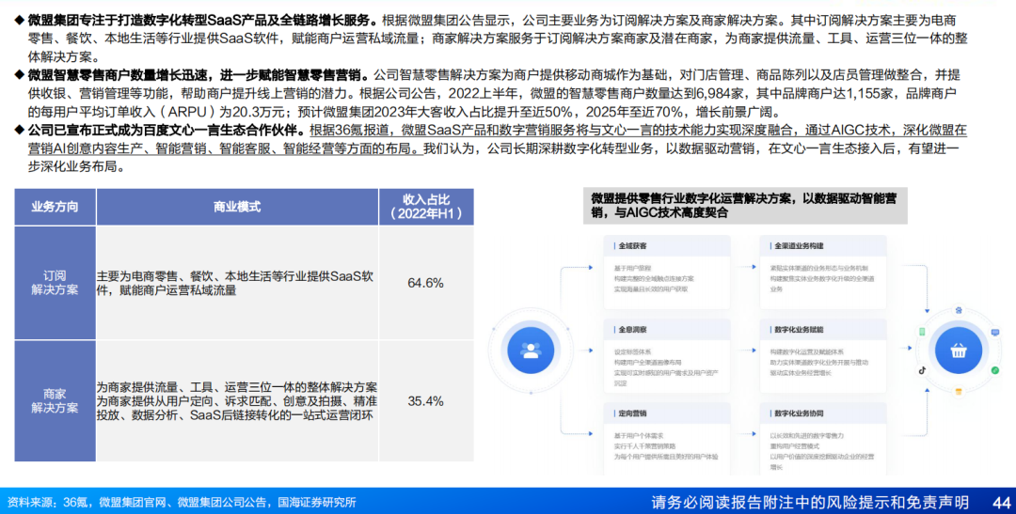
Task: Click bold heading 公司已宣布正式成为百度文心一言生态合作伙伴
Action: tap(166, 130)
